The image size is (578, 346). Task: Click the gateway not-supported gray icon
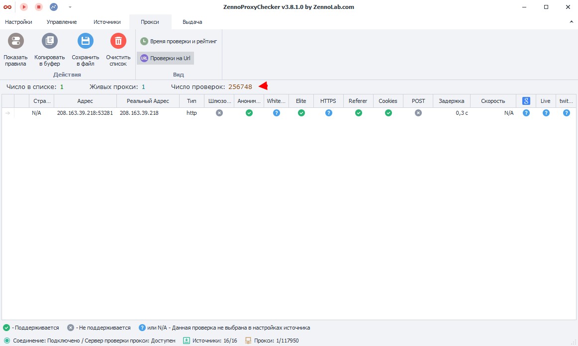pyautogui.click(x=219, y=113)
